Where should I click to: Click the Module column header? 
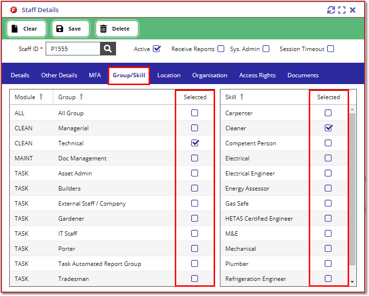31,97
